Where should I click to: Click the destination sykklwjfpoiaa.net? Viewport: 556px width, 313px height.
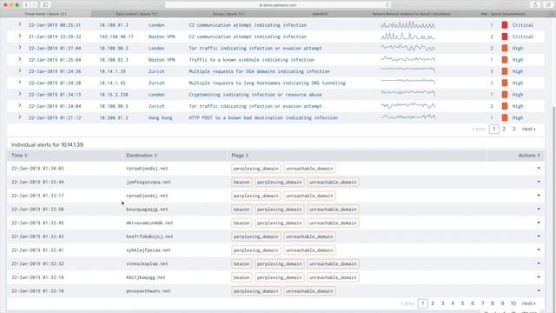pos(149,250)
